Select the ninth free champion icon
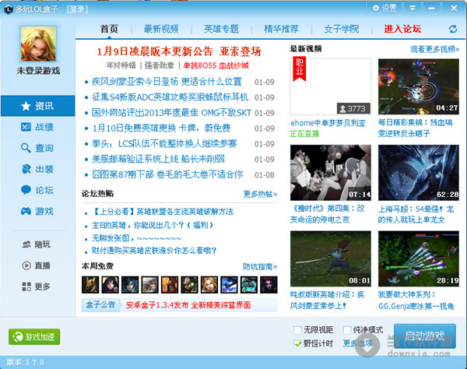This screenshot has height=369, width=467. pos(249,285)
